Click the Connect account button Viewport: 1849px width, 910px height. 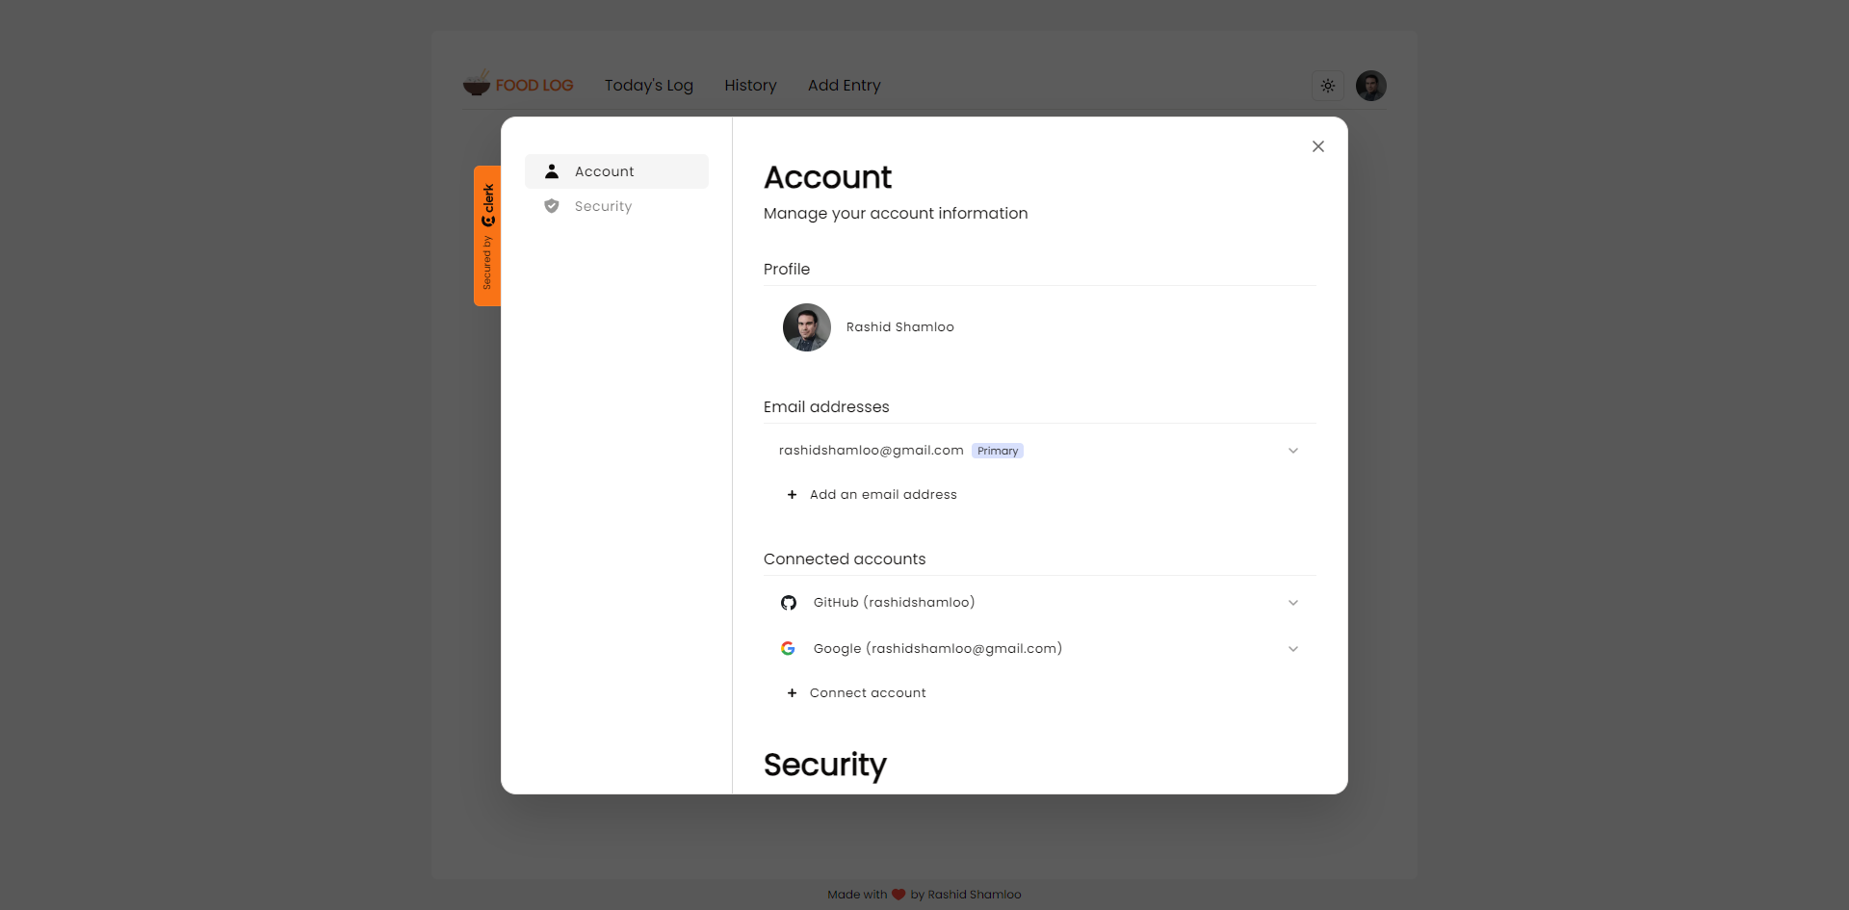tap(856, 693)
